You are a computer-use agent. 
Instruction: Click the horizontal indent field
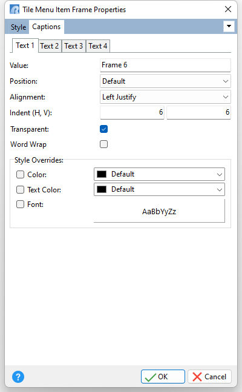pos(132,112)
